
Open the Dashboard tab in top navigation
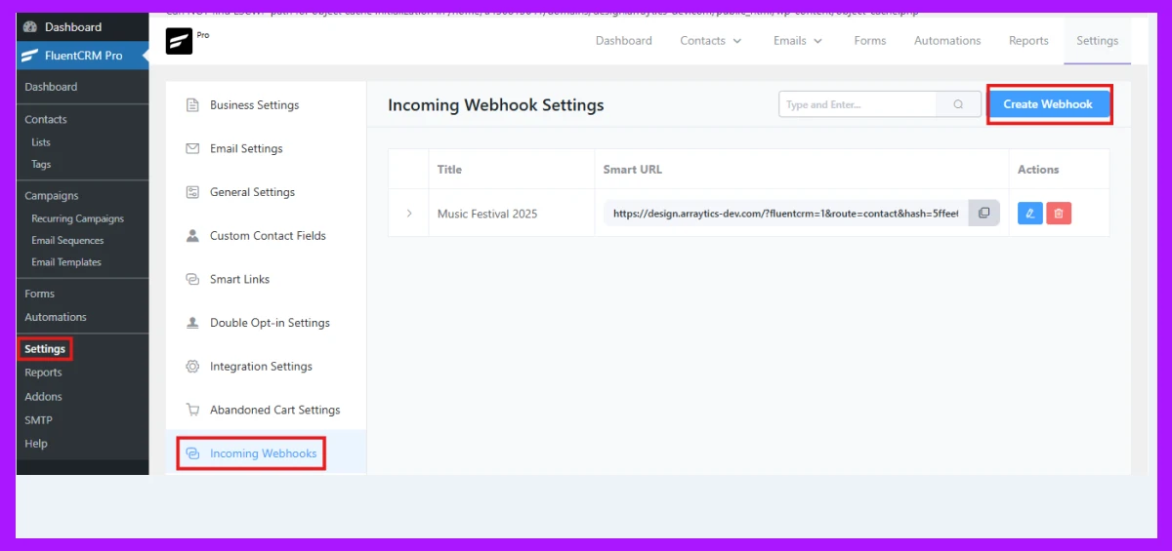coord(624,41)
